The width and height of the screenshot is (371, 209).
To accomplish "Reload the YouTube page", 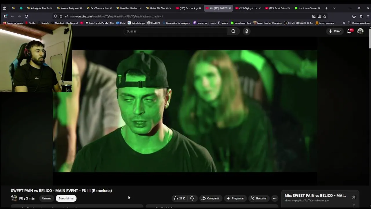I will click(x=26, y=16).
